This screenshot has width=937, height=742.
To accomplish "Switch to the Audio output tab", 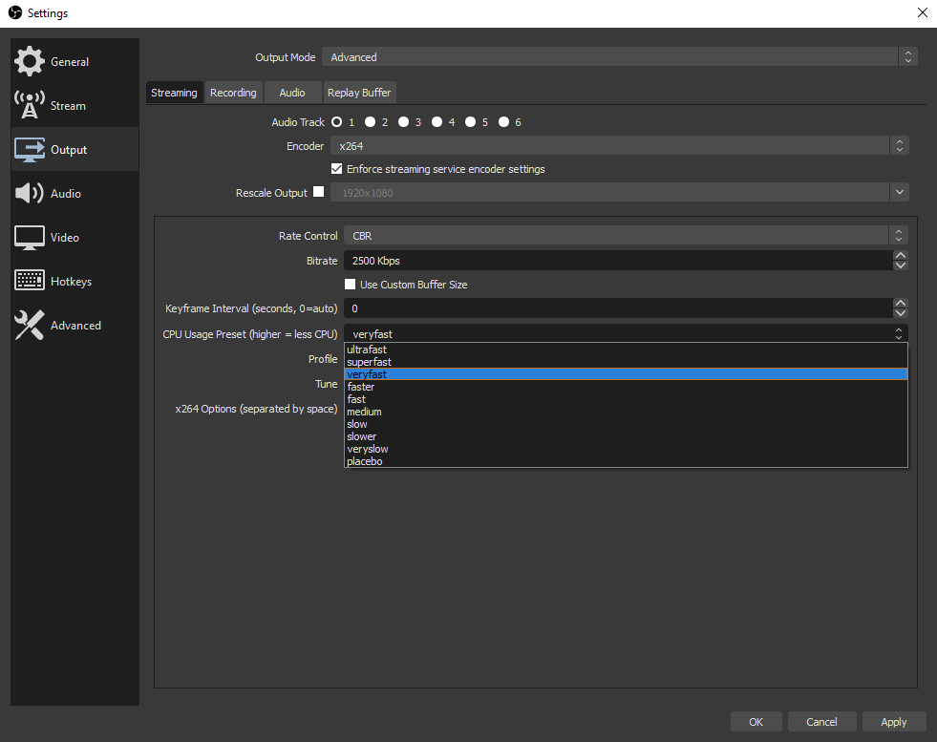I will pos(292,93).
